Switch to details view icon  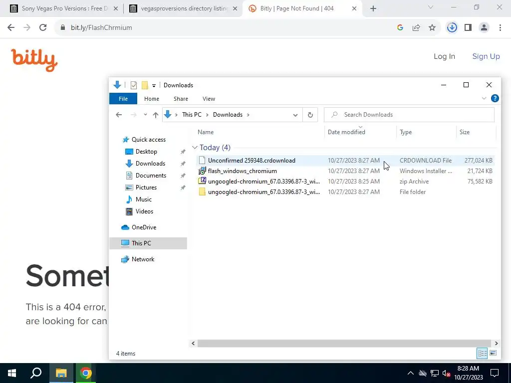483,354
